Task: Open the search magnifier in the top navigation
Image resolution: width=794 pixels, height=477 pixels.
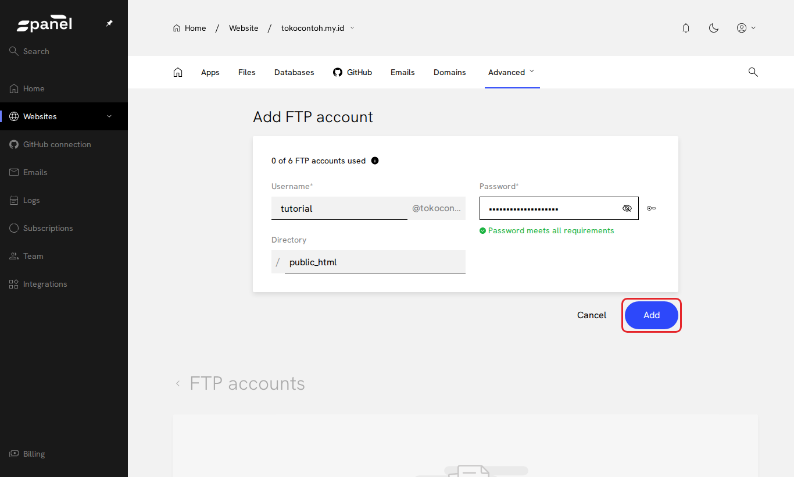Action: 753,72
